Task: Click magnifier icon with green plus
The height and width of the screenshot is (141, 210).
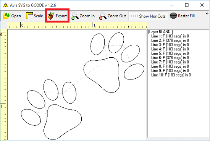Action: pos(75,16)
